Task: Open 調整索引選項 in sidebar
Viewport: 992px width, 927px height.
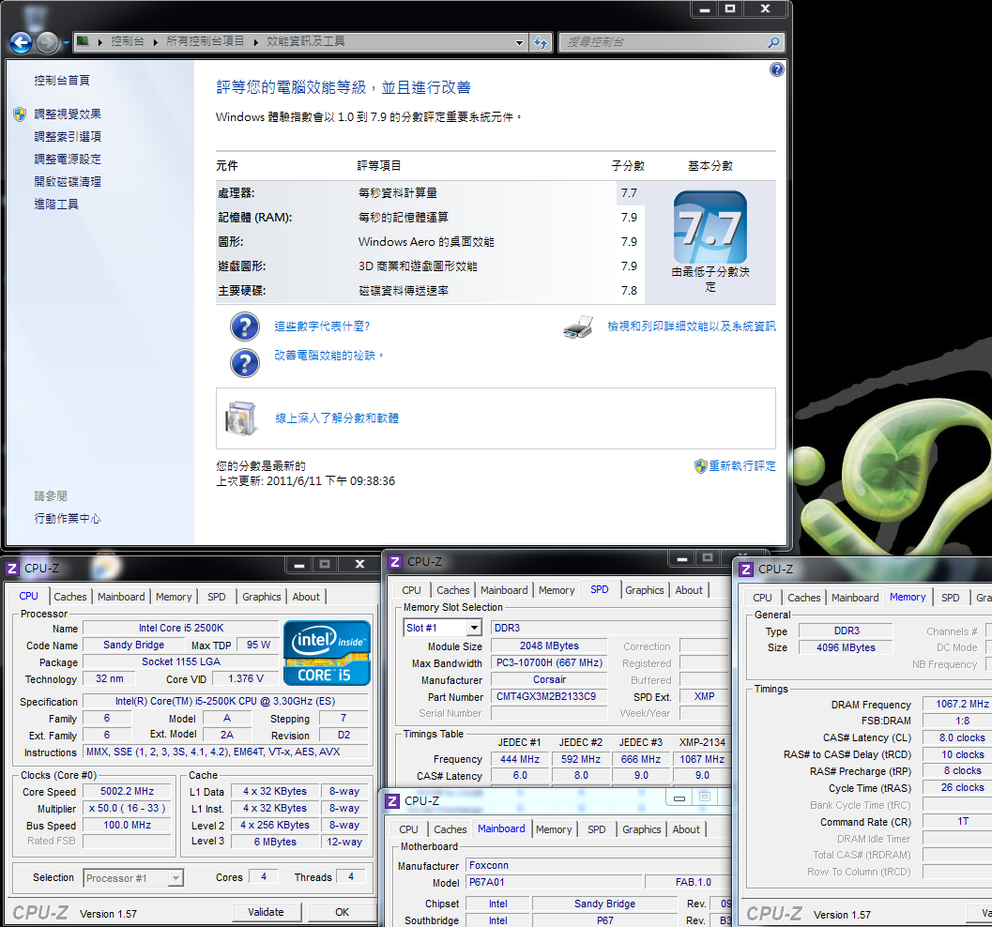Action: [x=68, y=137]
